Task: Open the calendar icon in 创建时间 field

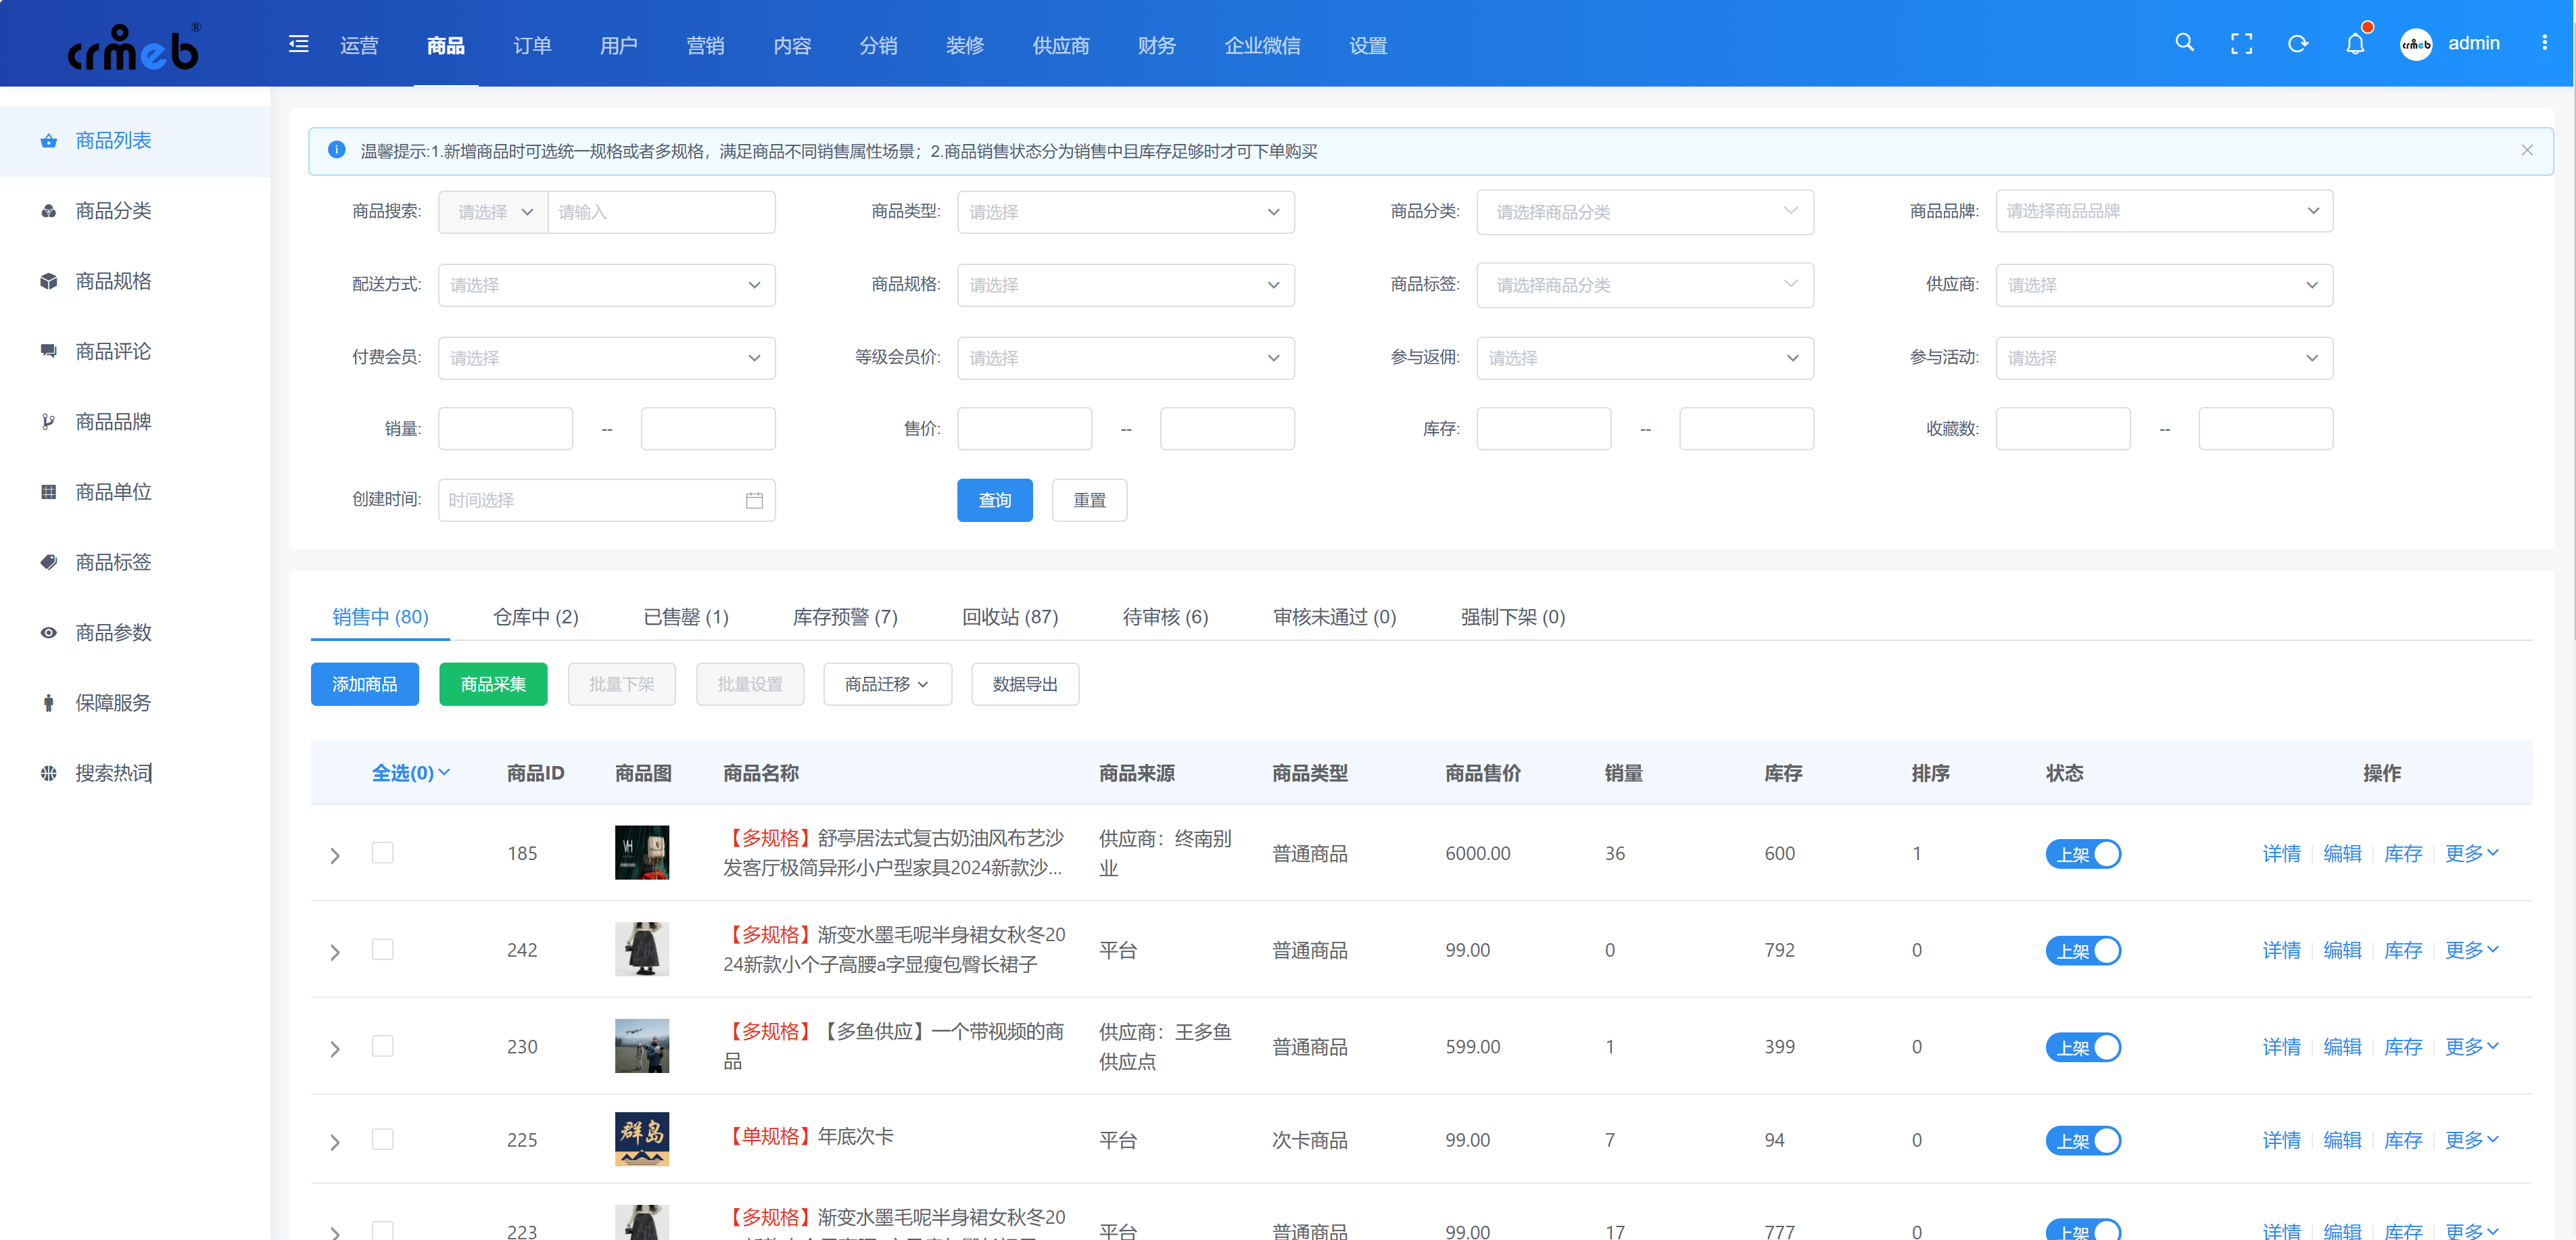Action: tap(754, 500)
